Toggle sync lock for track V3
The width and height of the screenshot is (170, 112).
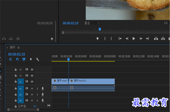(27, 69)
